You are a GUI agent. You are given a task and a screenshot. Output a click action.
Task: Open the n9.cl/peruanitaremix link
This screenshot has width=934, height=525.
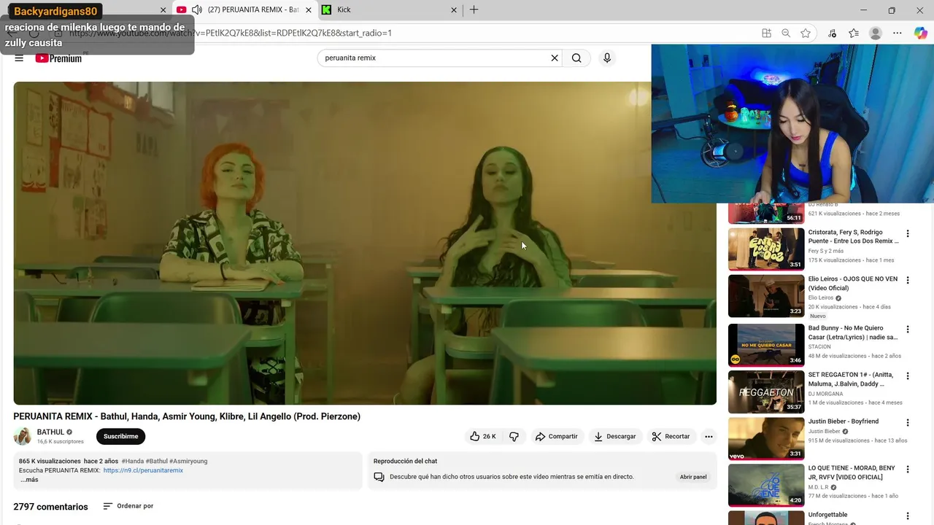point(143,471)
